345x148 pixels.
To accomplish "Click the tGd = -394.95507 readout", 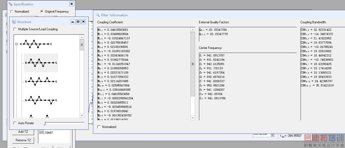I will click(x=291, y=136).
